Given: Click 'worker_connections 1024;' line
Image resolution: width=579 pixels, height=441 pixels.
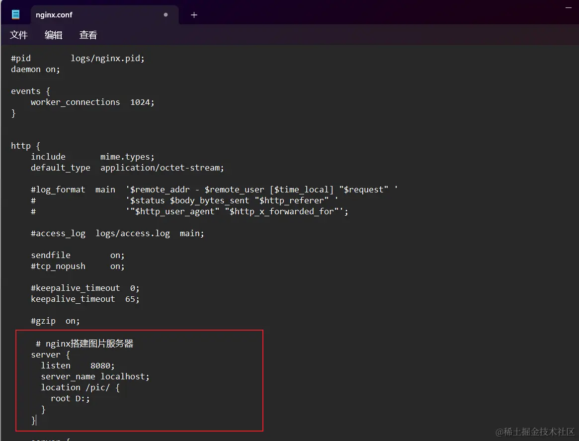Looking at the screenshot, I should coord(92,102).
